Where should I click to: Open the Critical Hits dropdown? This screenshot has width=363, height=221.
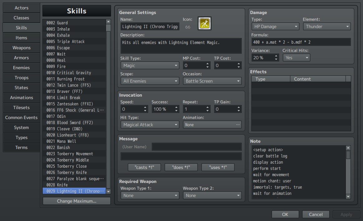pos(296,58)
